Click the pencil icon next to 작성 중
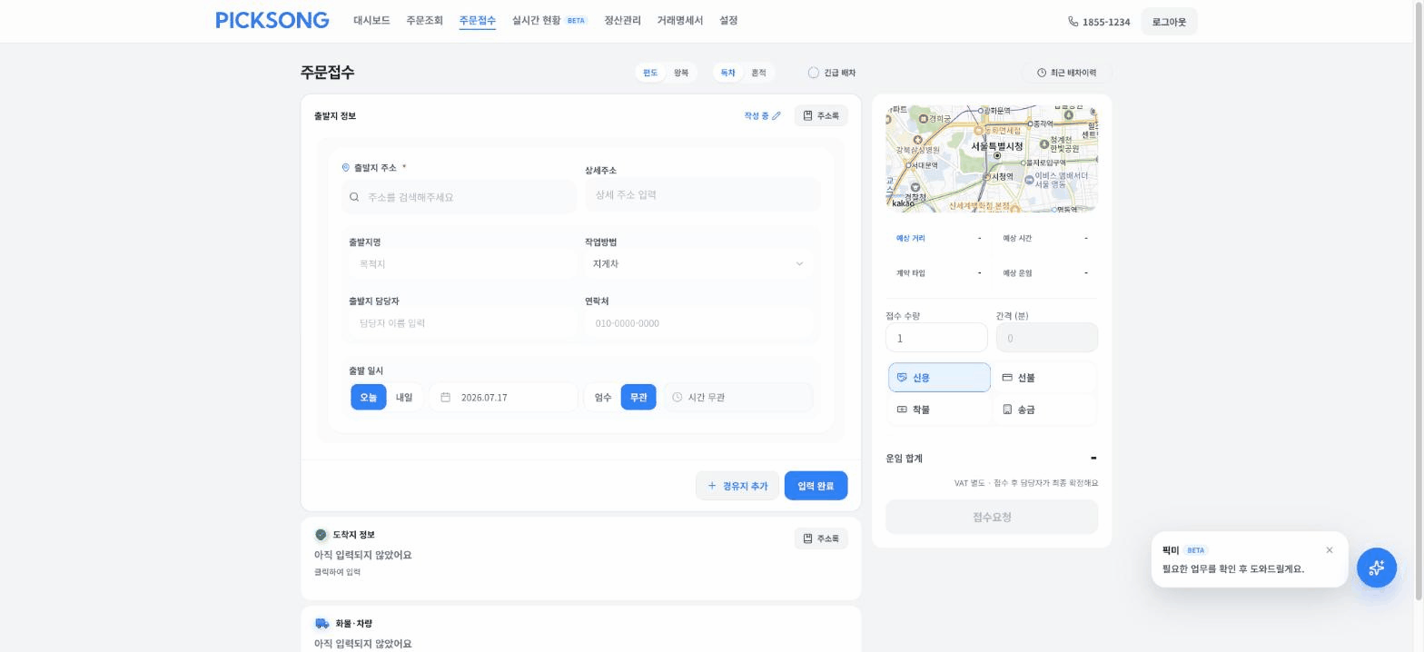Viewport: 1424px width, 652px height. click(x=776, y=115)
